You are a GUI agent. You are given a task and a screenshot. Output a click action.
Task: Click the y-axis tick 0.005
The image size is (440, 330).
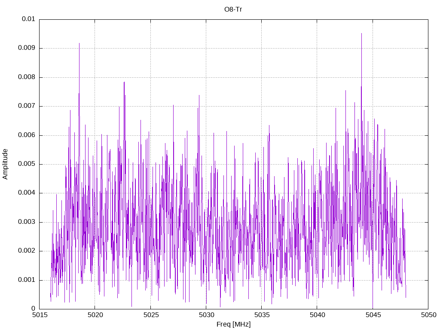point(27,164)
